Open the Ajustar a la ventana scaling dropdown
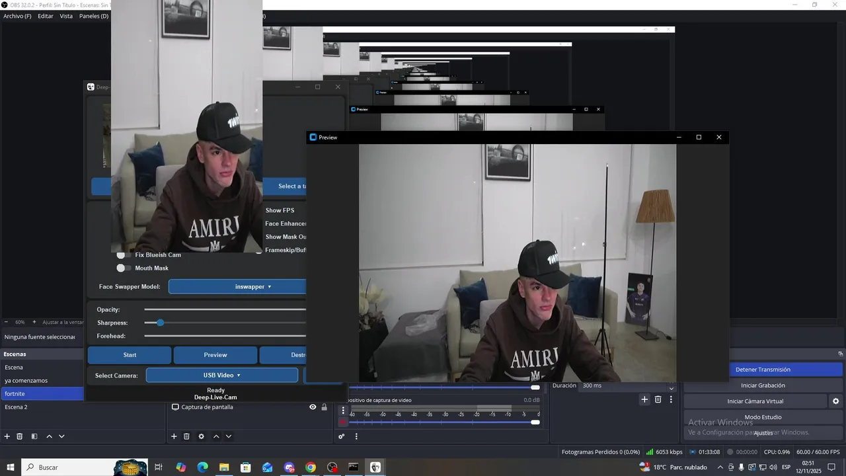The width and height of the screenshot is (846, 476). tap(63, 322)
